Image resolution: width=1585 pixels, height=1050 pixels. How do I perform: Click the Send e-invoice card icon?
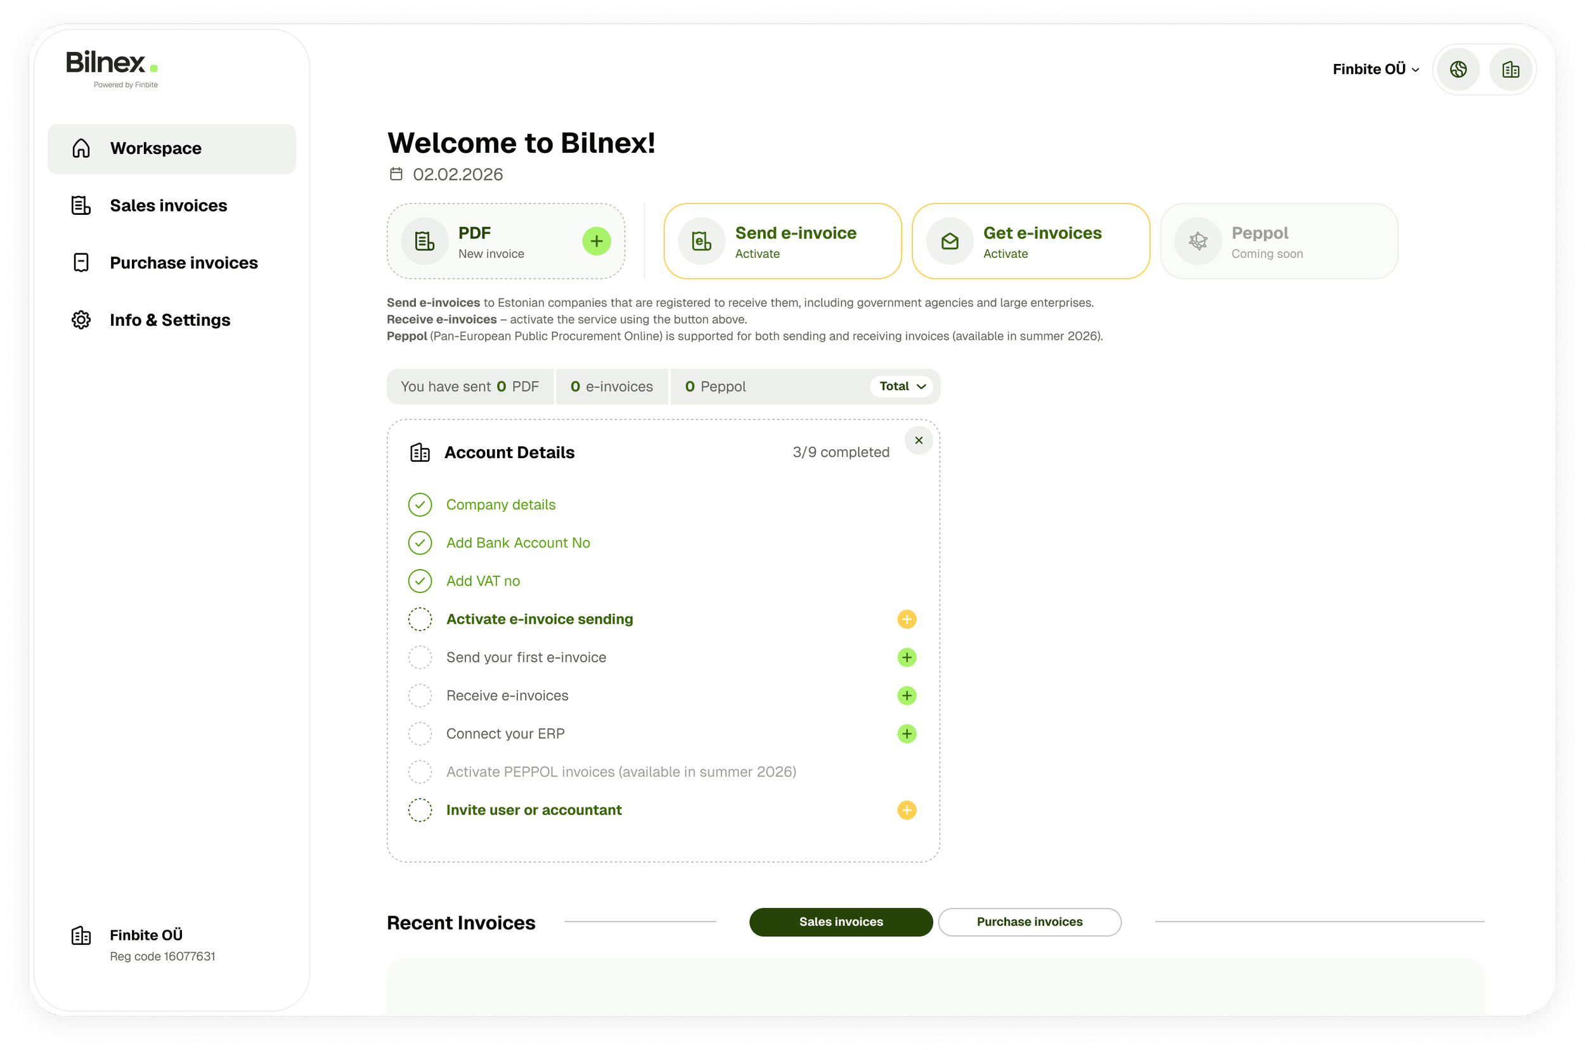point(701,241)
